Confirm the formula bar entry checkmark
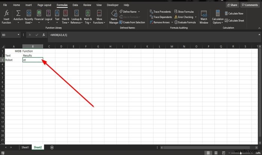Image resolution: width=262 pixels, height=155 pixels. (x=37, y=35)
